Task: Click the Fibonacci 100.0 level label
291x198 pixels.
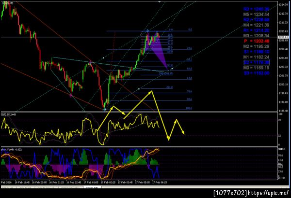Action: point(189,108)
